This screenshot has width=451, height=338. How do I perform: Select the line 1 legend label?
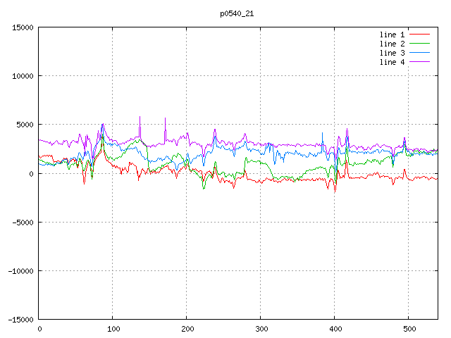[x=393, y=35]
